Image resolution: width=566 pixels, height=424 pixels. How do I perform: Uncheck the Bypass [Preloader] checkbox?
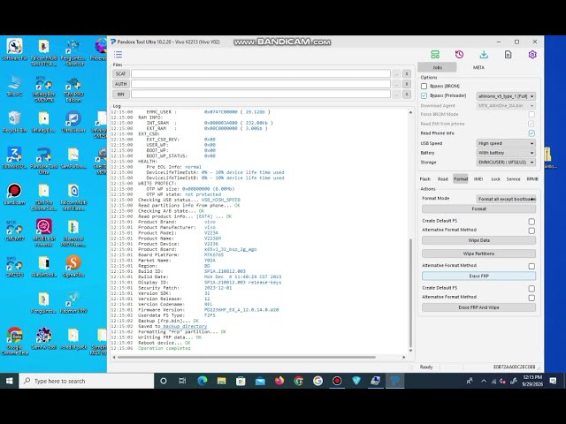tap(424, 96)
